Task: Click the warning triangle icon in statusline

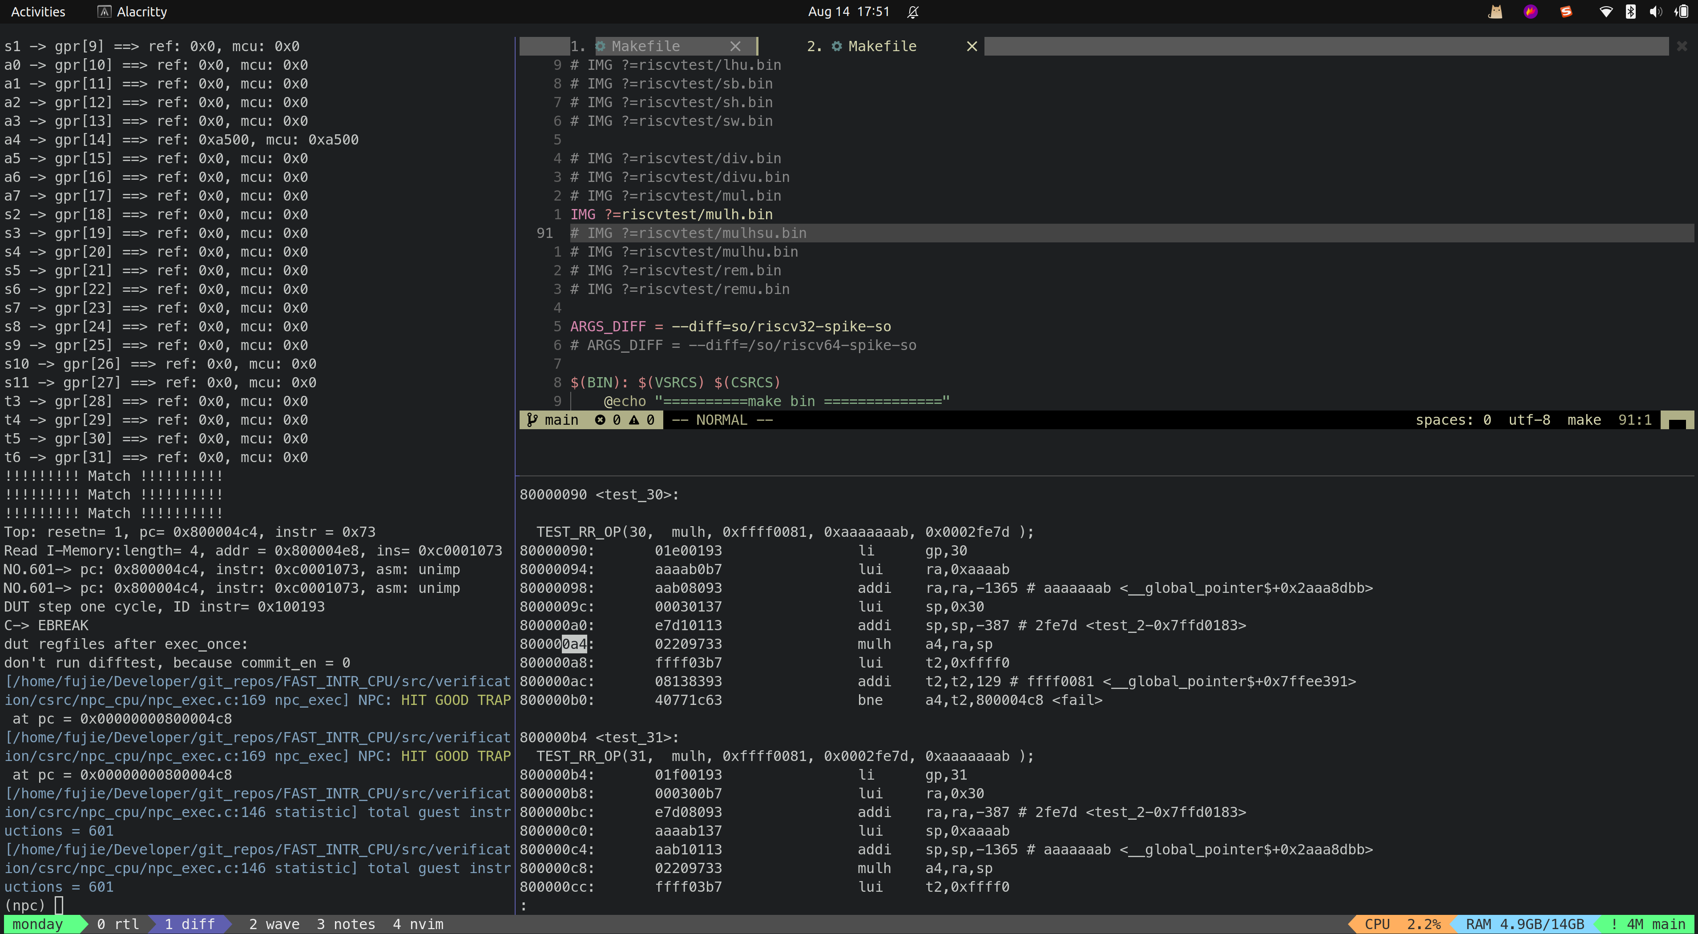Action: [x=634, y=420]
